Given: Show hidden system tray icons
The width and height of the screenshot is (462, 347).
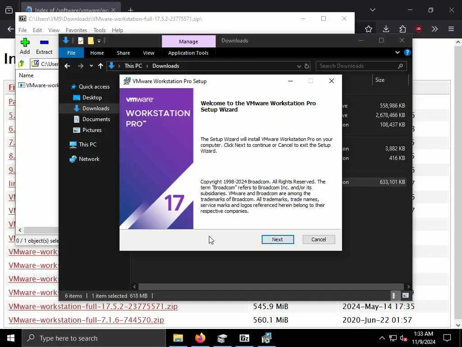Looking at the screenshot, I should click(x=382, y=338).
